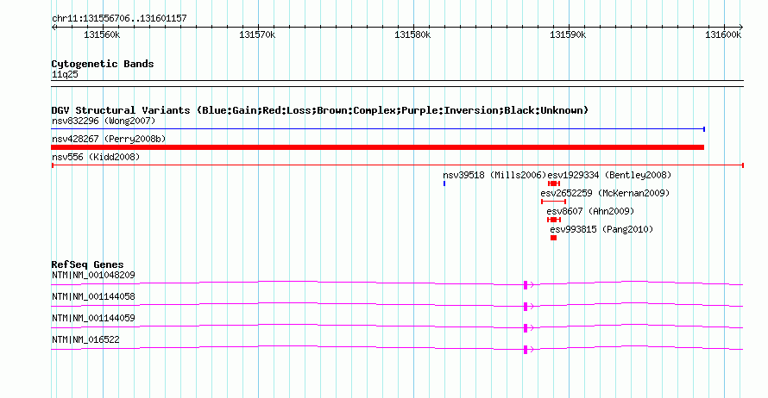The height and width of the screenshot is (398, 768).
Task: Click the thick red loss bar of nsv428267
Action: tap(378, 147)
